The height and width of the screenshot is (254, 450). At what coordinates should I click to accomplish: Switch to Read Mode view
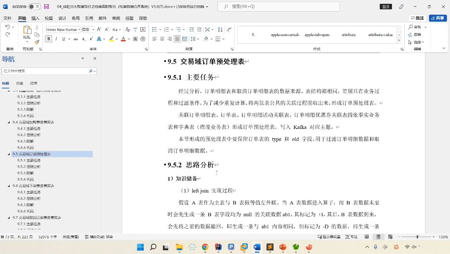(x=366, y=237)
